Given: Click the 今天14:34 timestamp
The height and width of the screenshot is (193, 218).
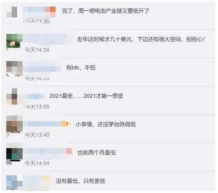Looking at the screenshot, I should pyautogui.click(x=37, y=50).
